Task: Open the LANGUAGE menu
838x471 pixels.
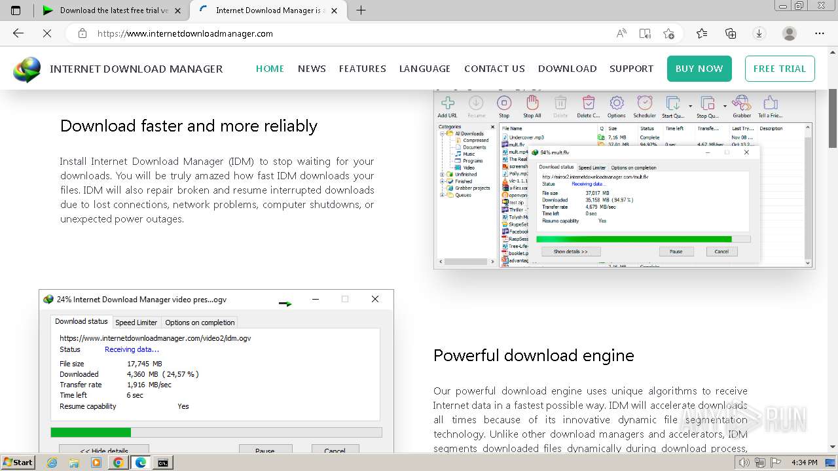Action: pyautogui.click(x=425, y=69)
